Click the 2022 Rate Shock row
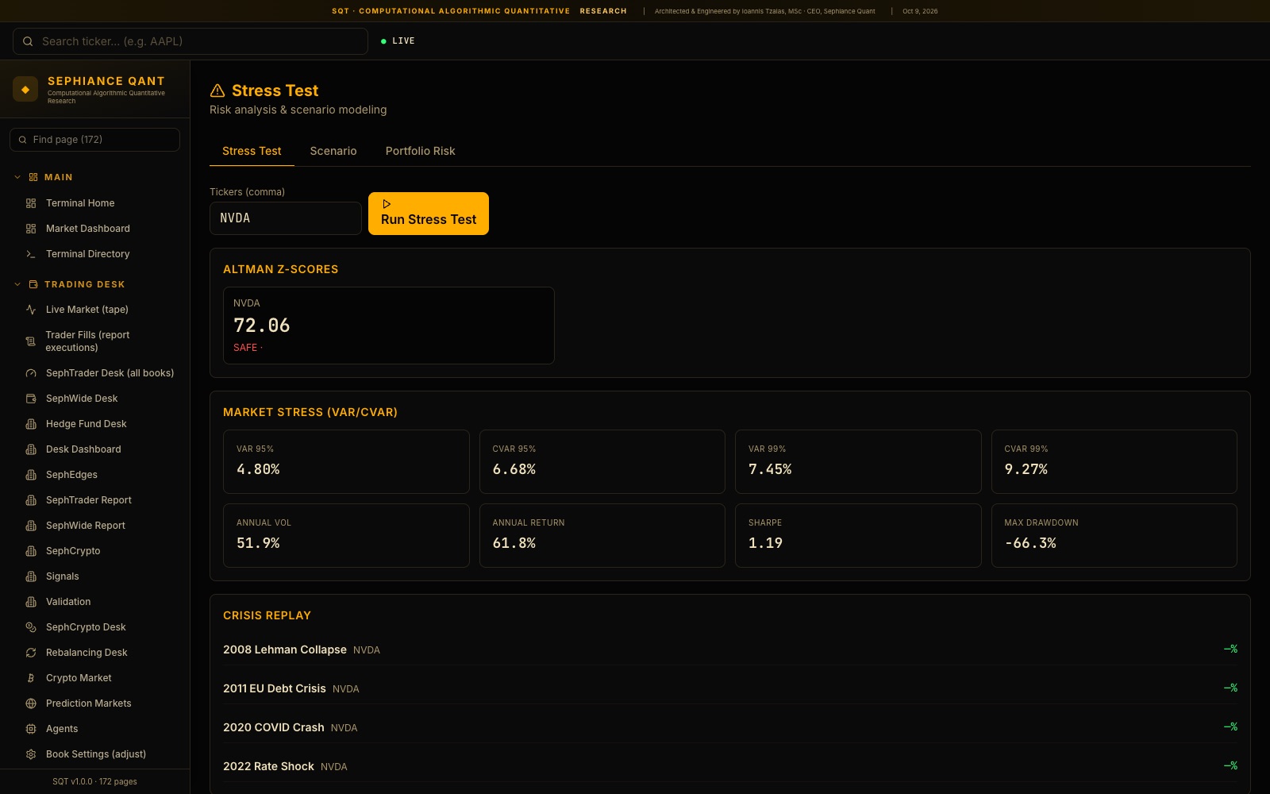Viewport: 1270px width, 794px height. point(730,766)
